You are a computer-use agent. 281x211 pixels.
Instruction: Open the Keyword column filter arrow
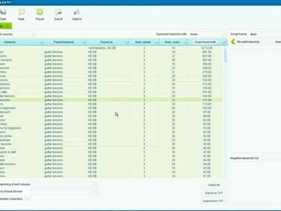point(41,42)
